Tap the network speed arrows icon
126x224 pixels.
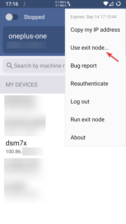(69, 4)
